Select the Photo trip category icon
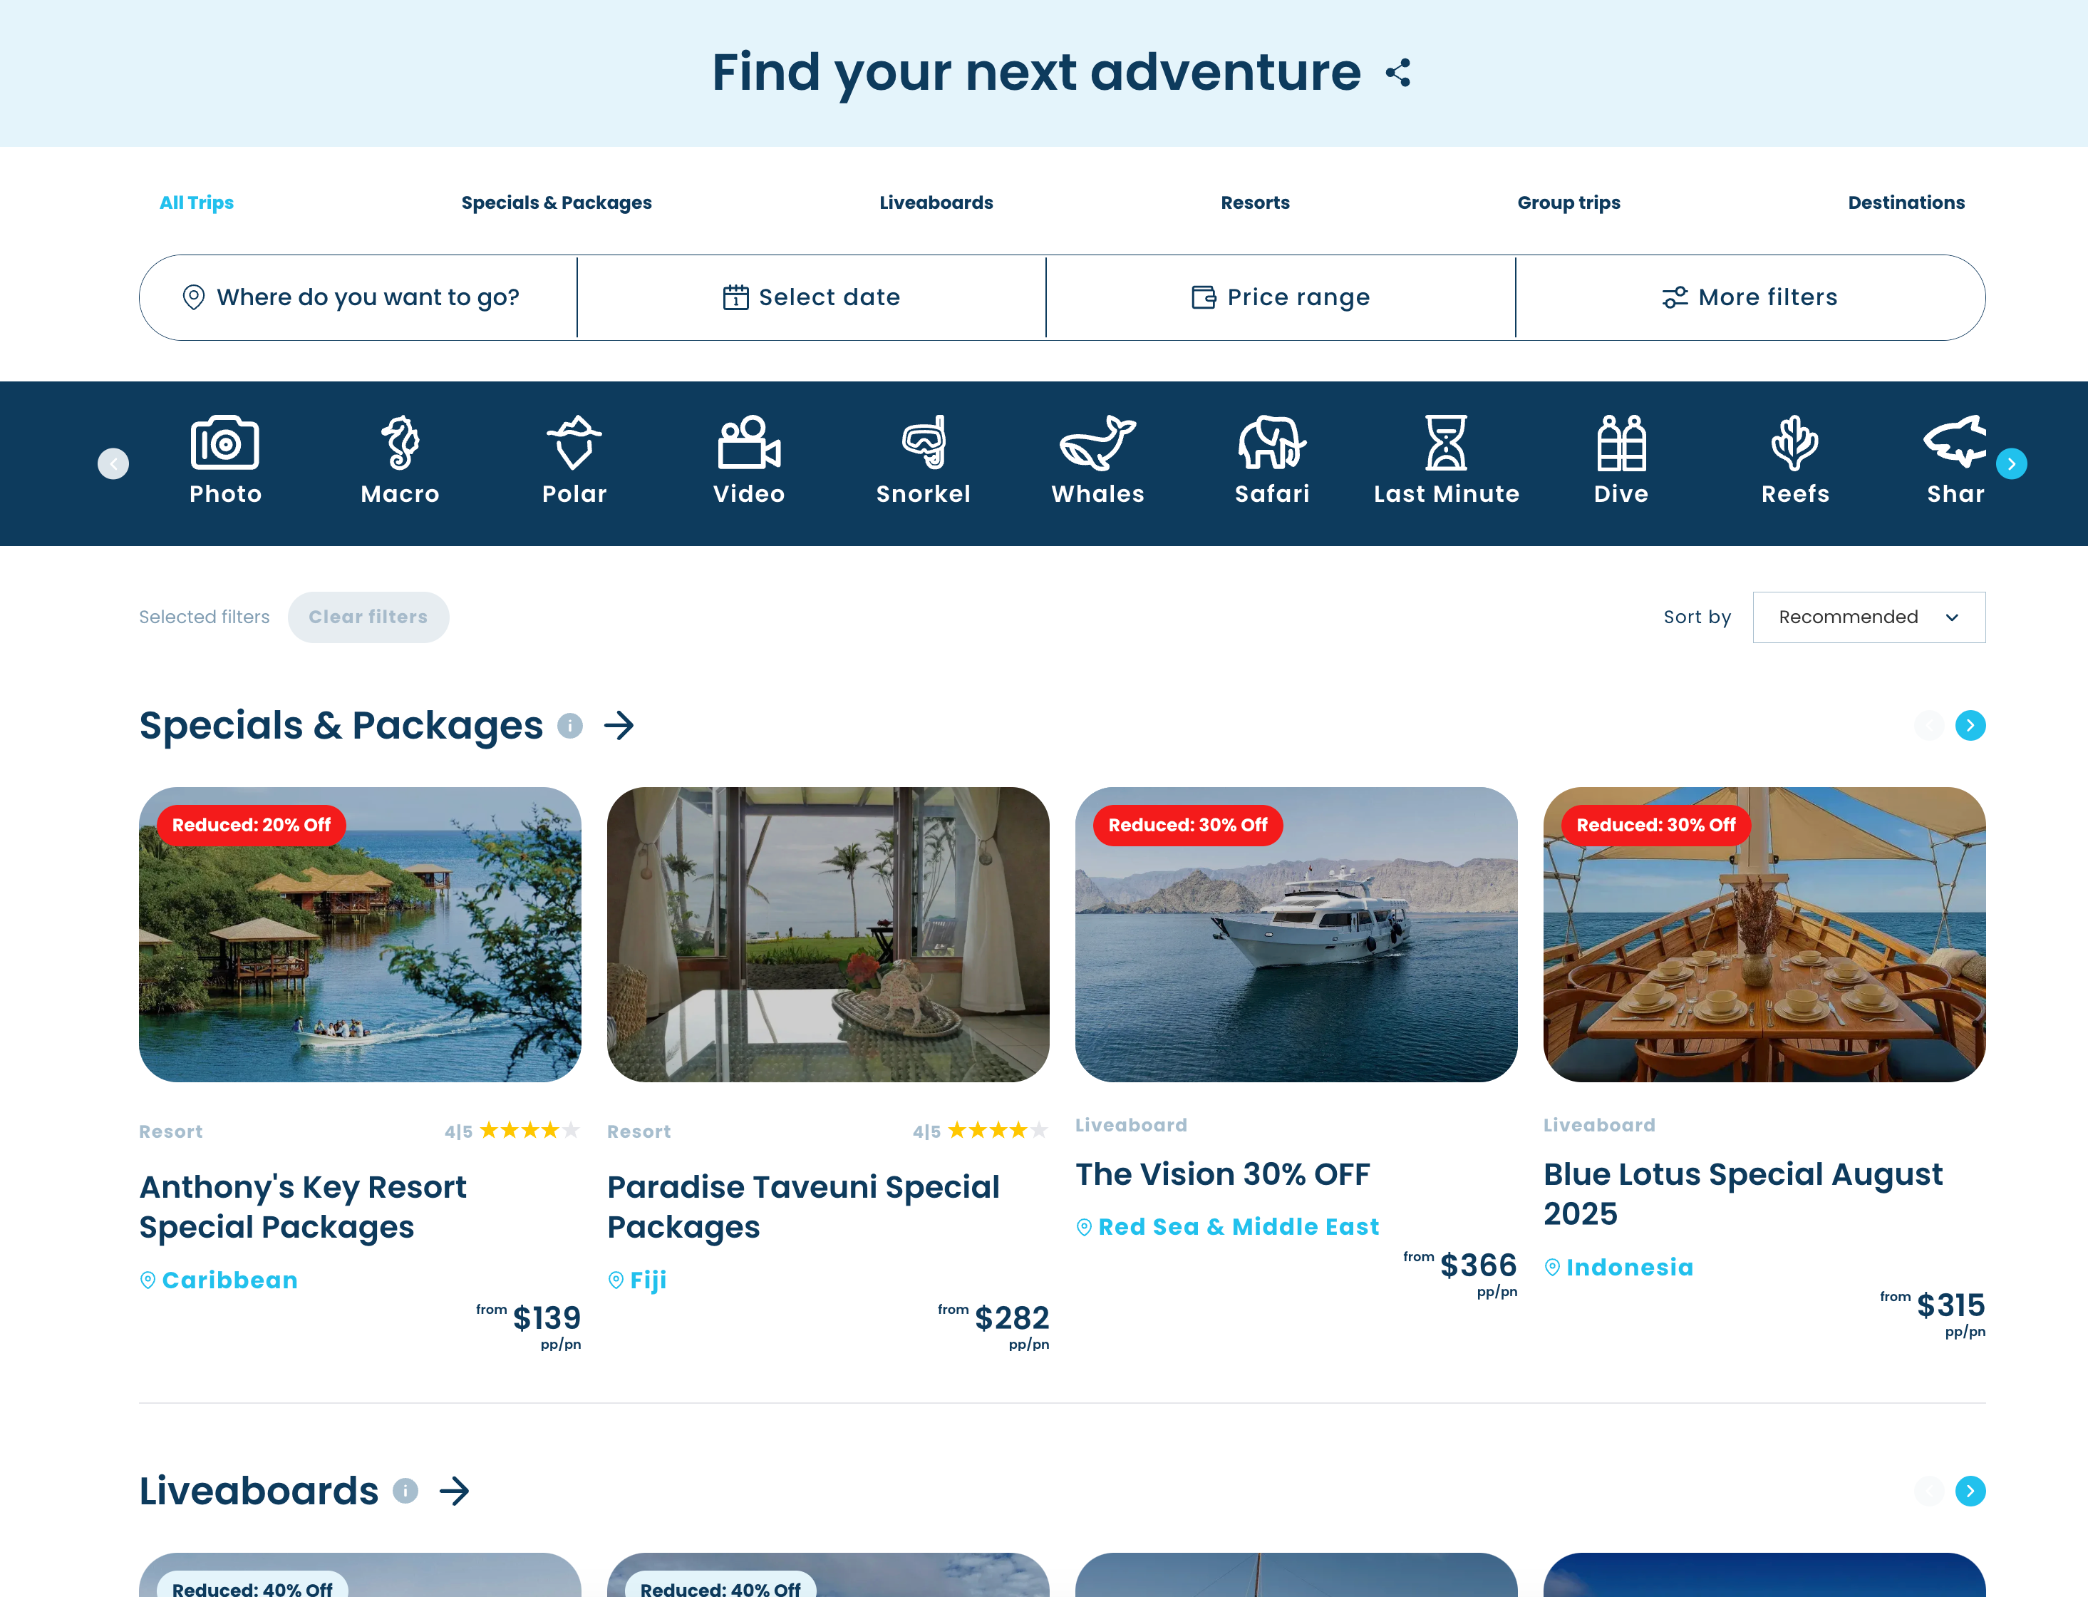Image resolution: width=2088 pixels, height=1597 pixels. click(x=224, y=443)
